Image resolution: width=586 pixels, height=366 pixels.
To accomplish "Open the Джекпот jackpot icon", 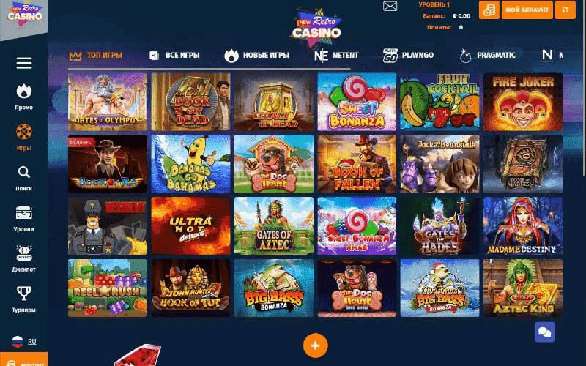I will (24, 253).
